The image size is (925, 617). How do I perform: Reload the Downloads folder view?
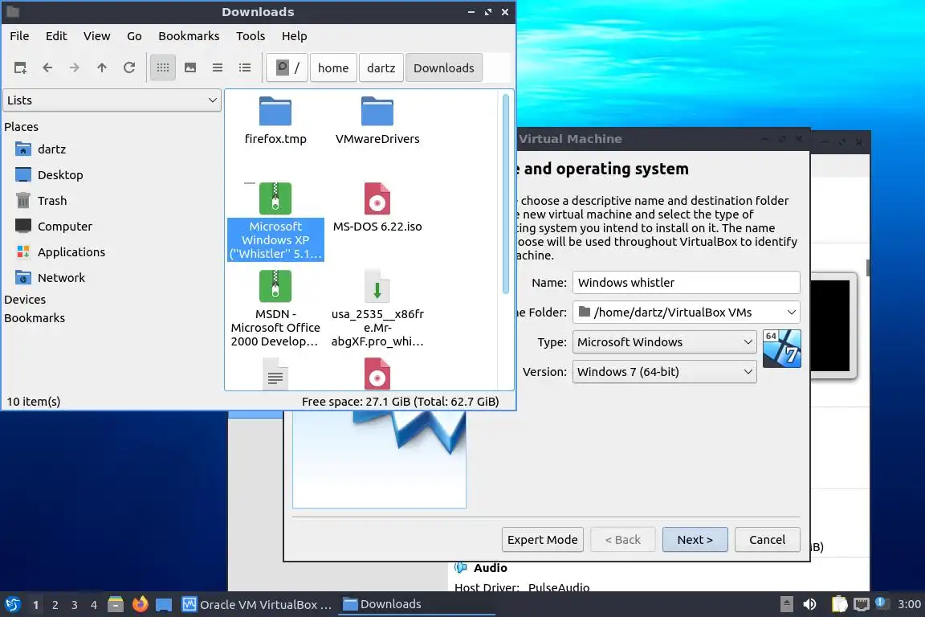tap(129, 68)
